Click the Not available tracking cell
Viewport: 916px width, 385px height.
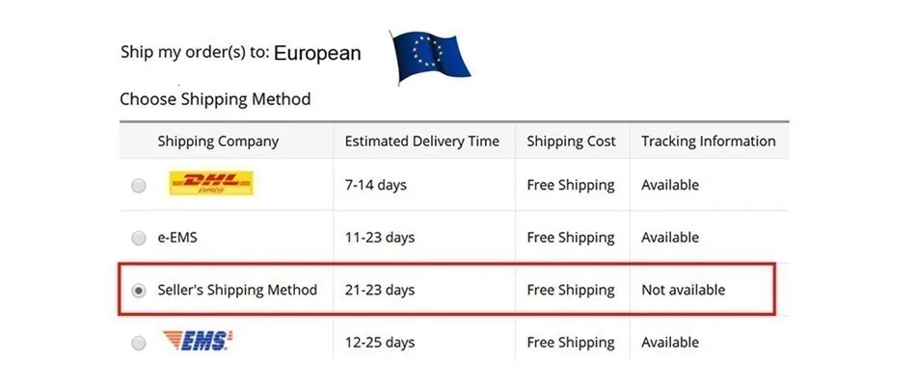click(x=683, y=290)
